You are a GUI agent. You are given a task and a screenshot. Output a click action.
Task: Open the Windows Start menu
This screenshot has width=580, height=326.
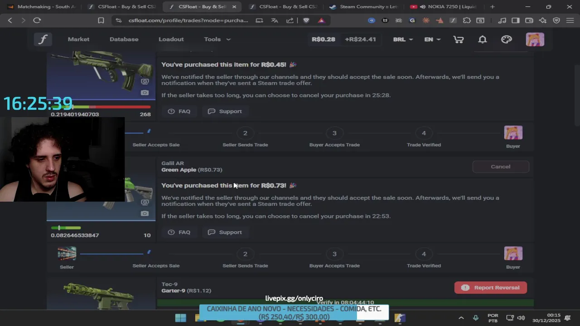click(180, 318)
